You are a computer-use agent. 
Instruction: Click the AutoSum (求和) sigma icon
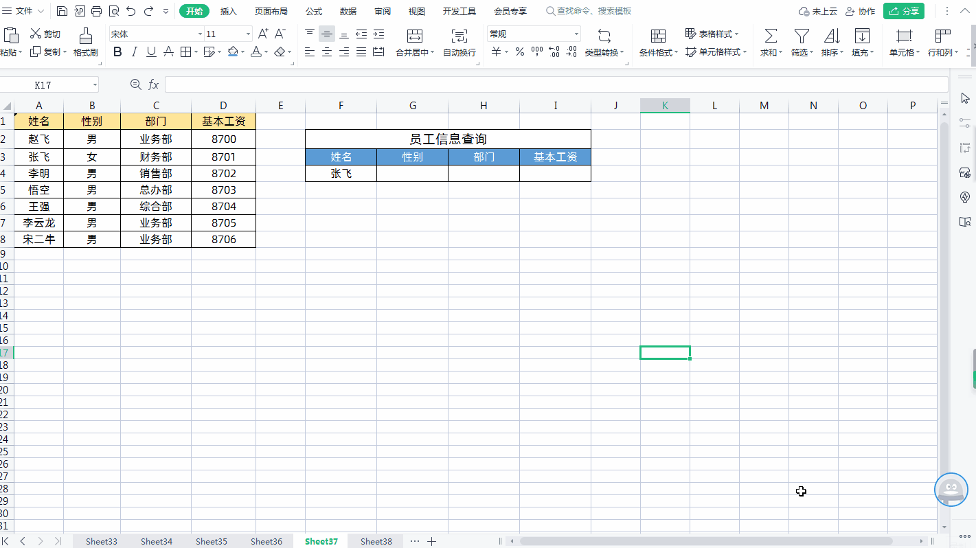(x=771, y=36)
